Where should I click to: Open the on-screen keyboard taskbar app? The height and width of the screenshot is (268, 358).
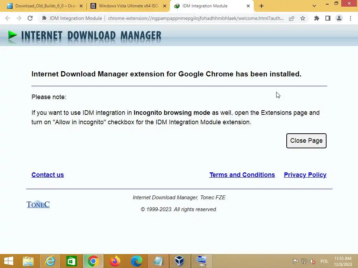[x=201, y=261]
